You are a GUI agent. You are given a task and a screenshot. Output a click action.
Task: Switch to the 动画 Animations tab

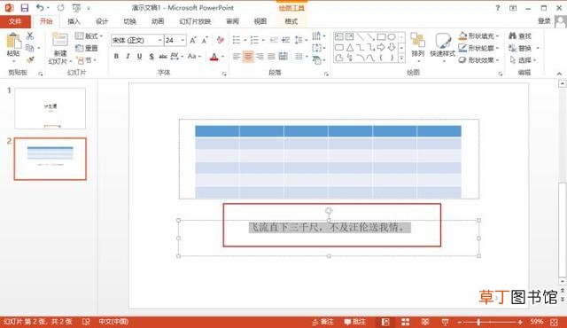pyautogui.click(x=158, y=21)
